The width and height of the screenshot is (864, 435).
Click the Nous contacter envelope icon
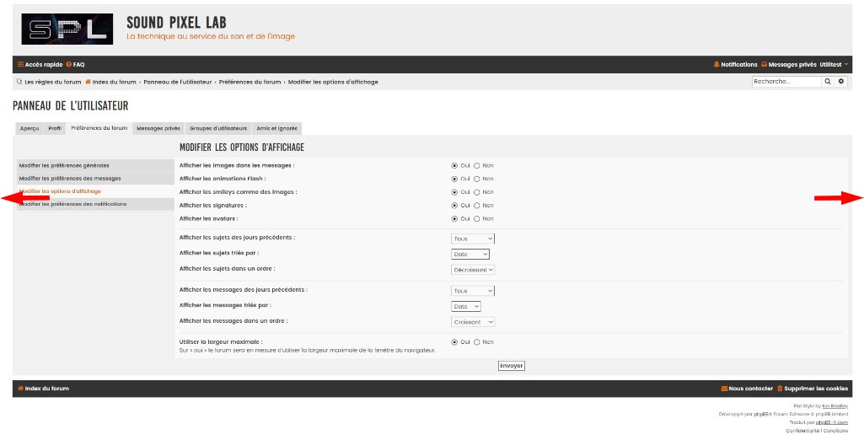point(724,389)
